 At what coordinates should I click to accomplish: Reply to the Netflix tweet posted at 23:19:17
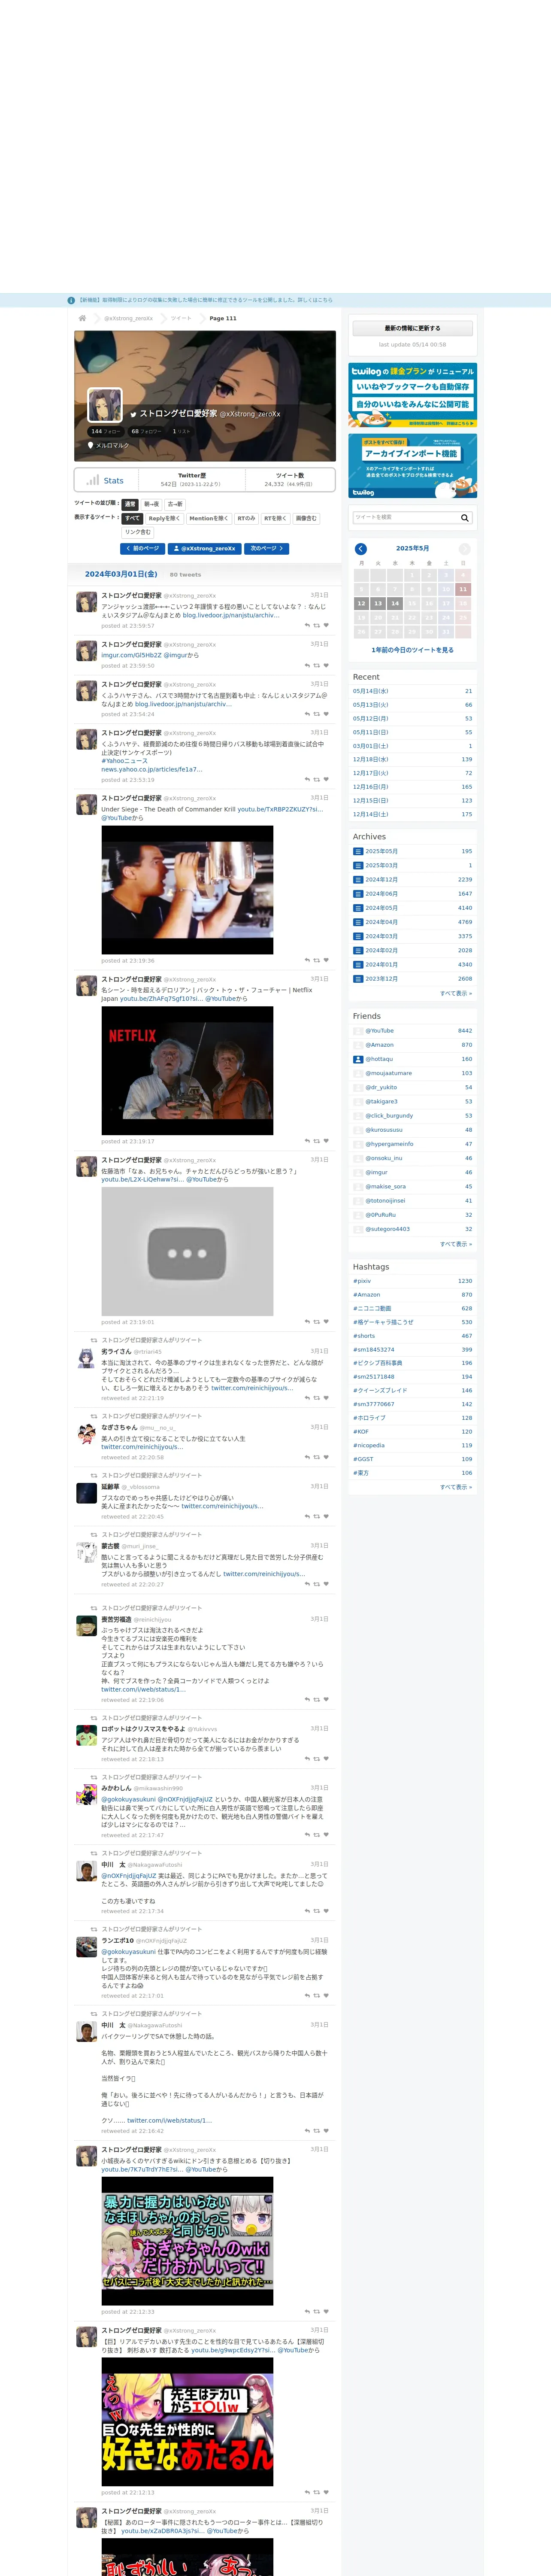point(307,1141)
